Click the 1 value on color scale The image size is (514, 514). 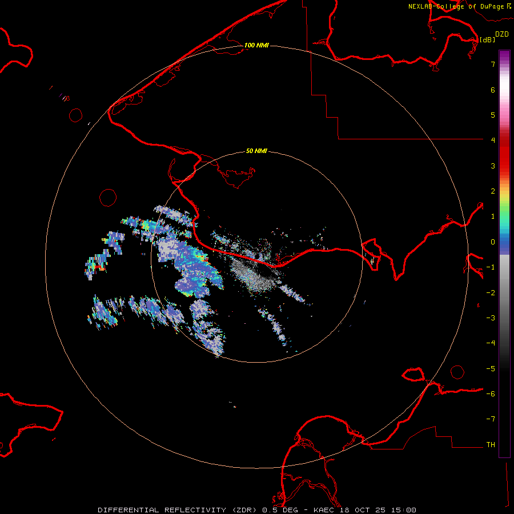[493, 216]
